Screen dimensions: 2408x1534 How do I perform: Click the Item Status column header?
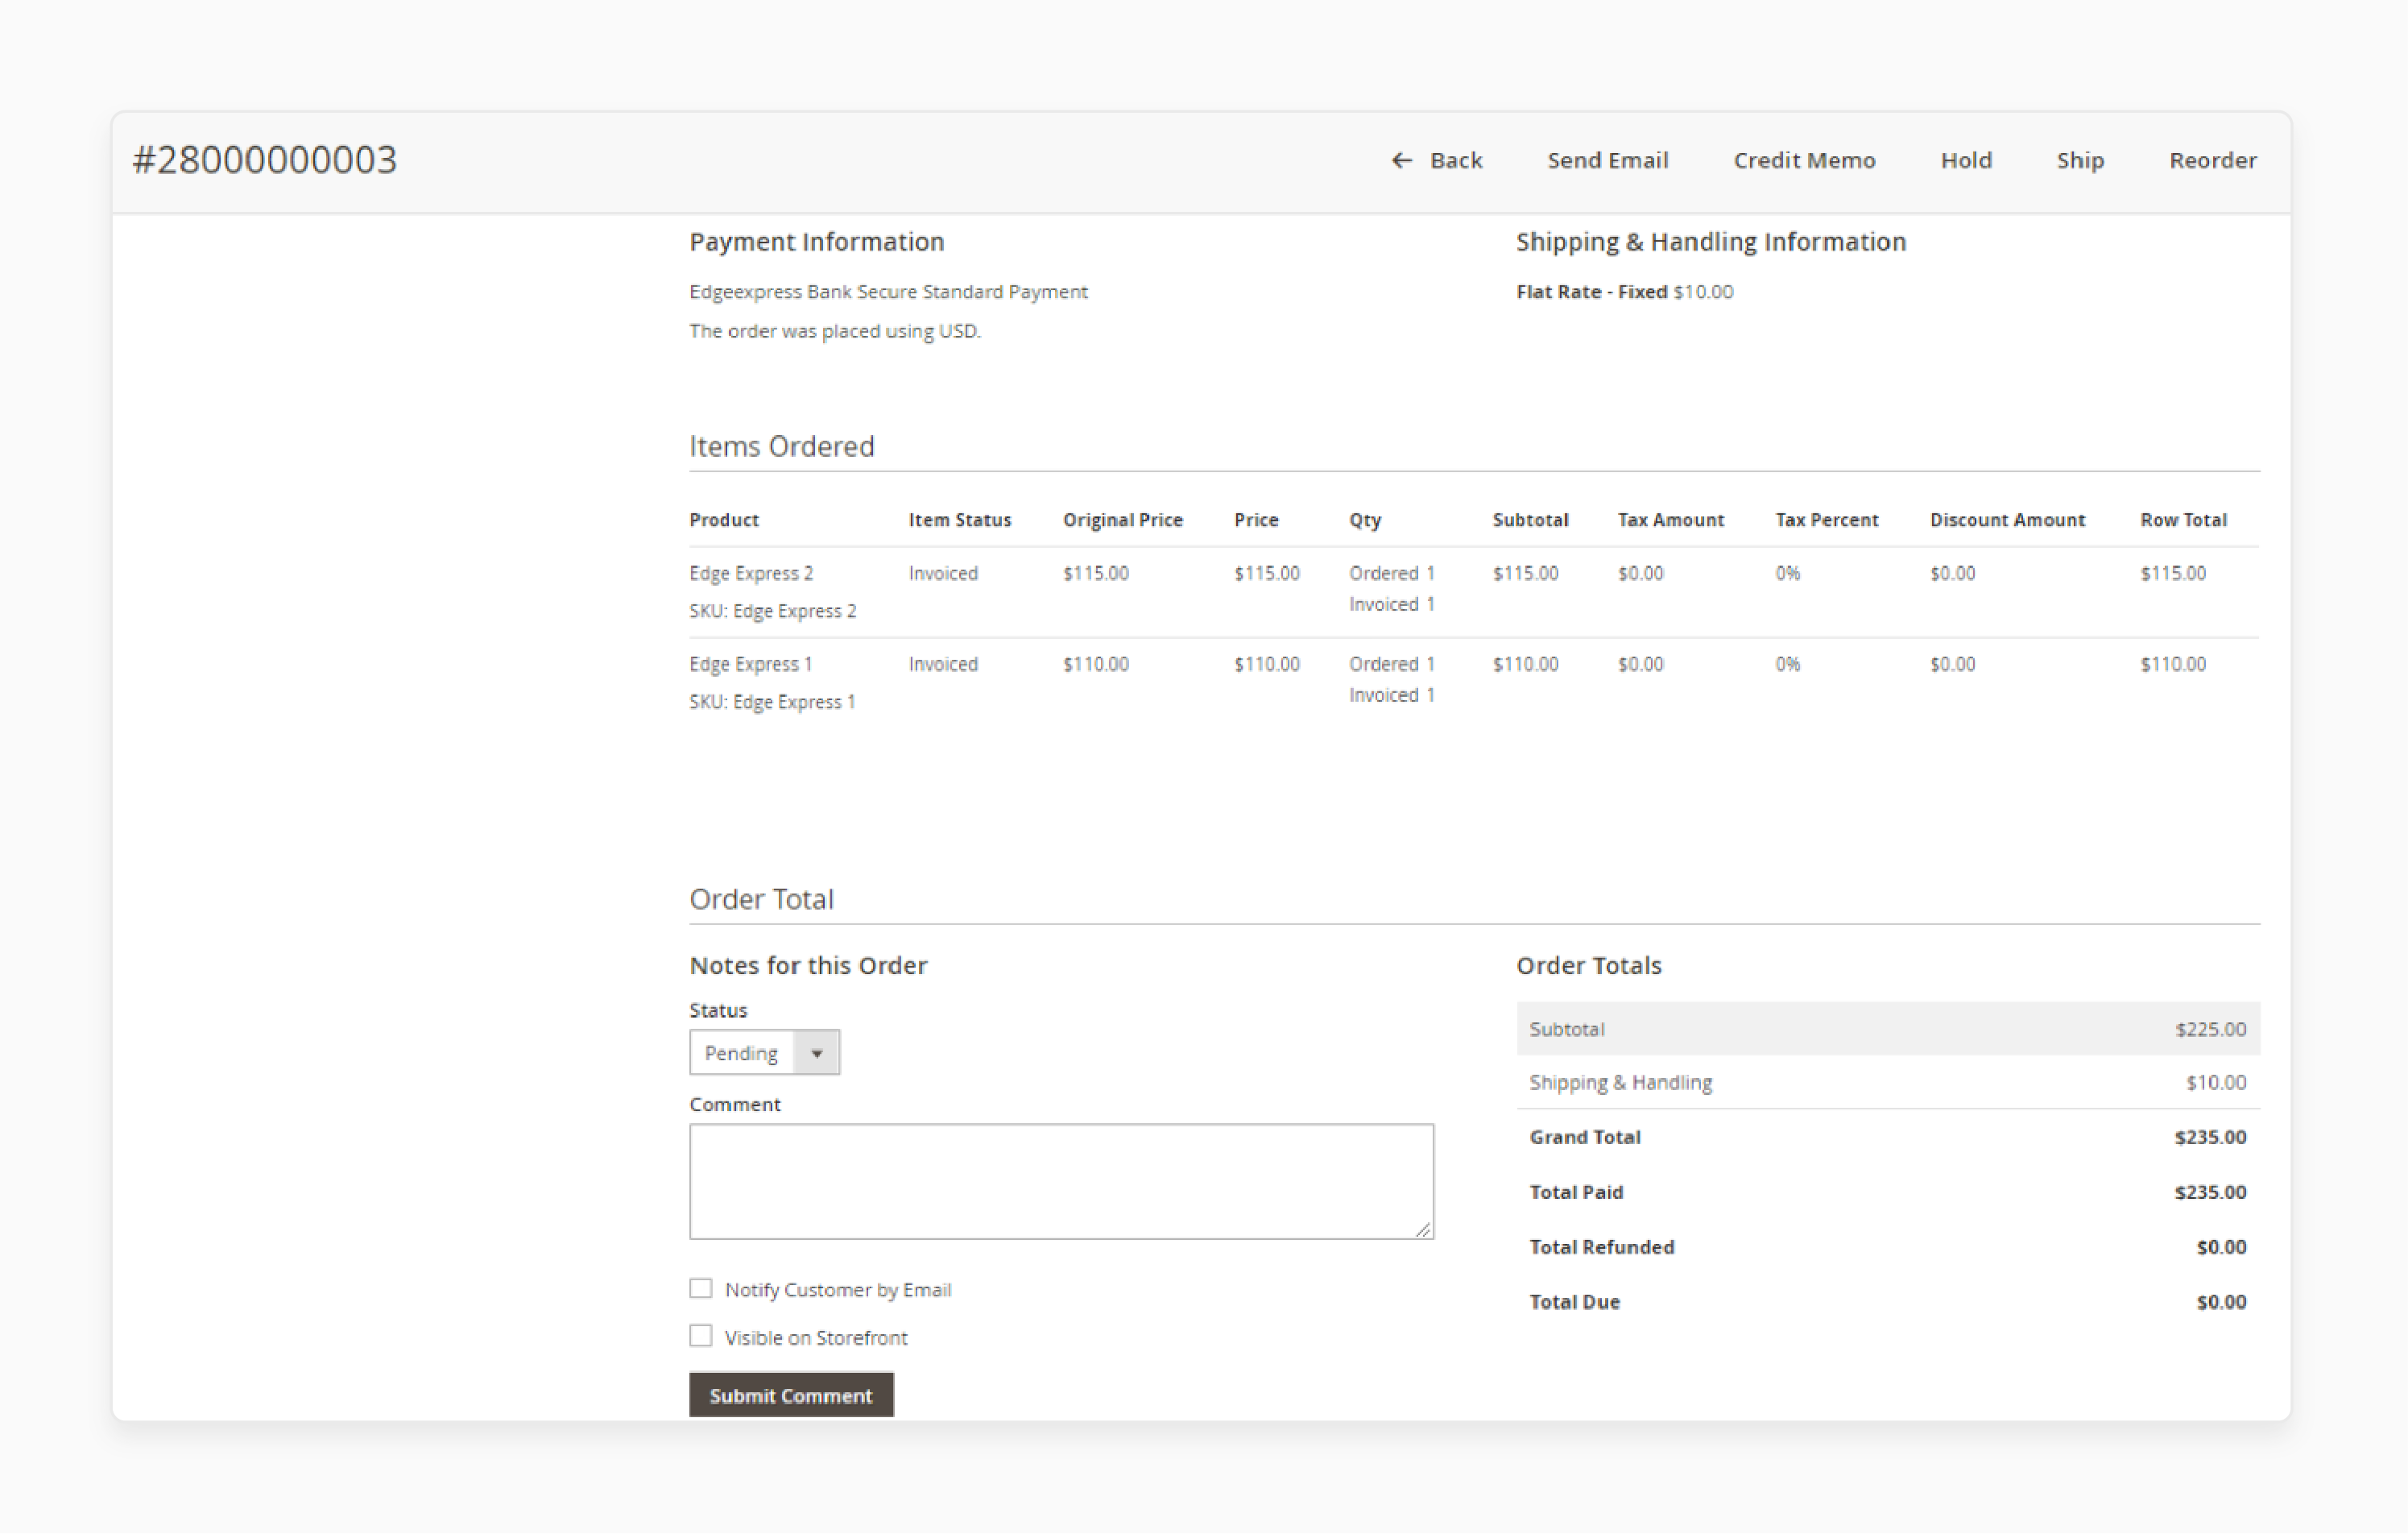959,520
